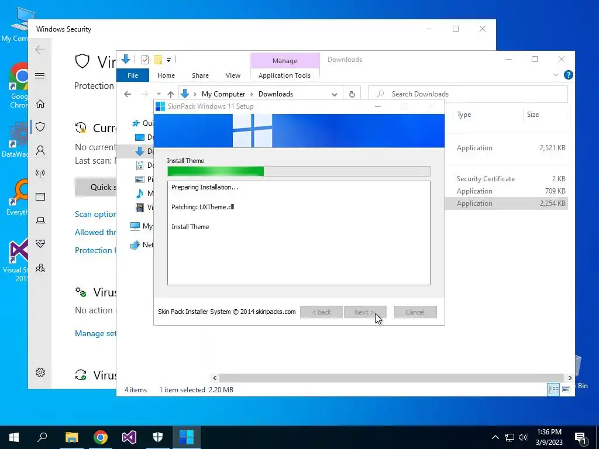The height and width of the screenshot is (449, 599).
Task: Click Next button in SkinPack setup
Action: point(365,312)
